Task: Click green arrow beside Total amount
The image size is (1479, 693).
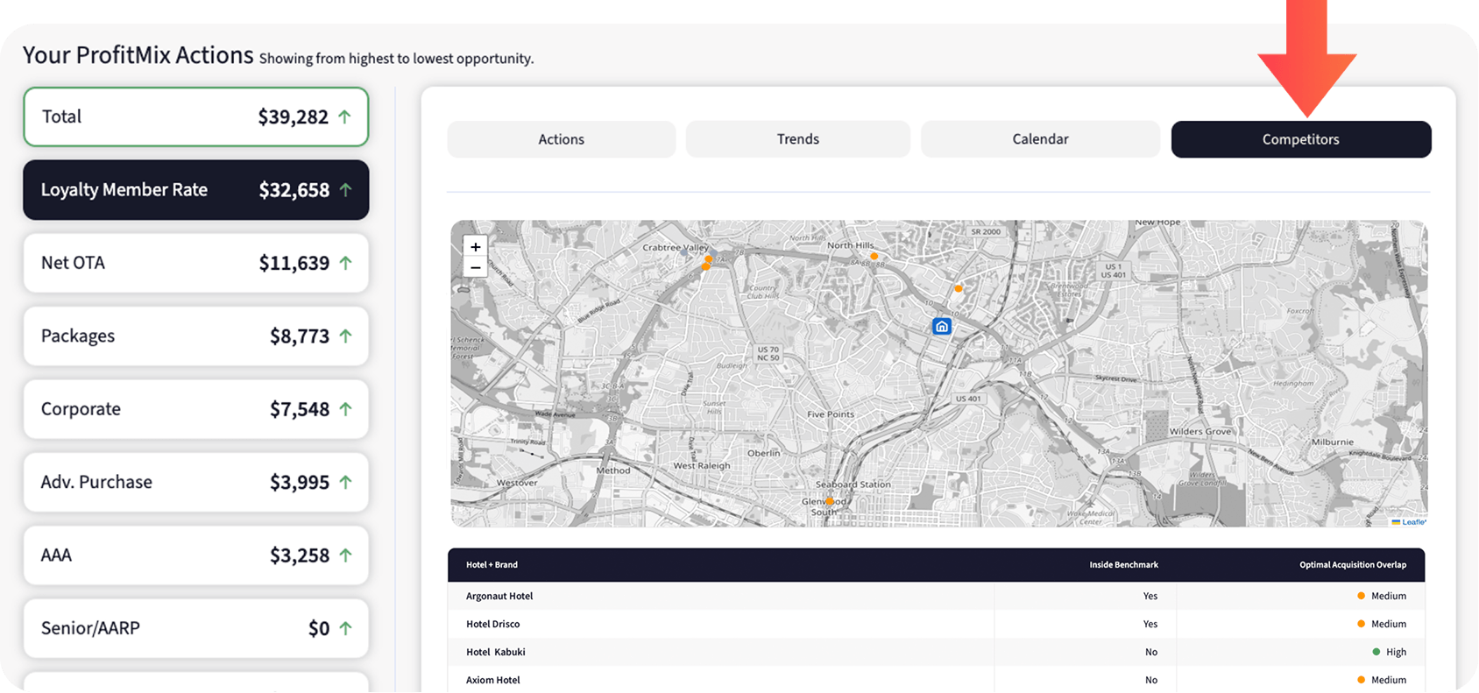Action: click(x=344, y=117)
